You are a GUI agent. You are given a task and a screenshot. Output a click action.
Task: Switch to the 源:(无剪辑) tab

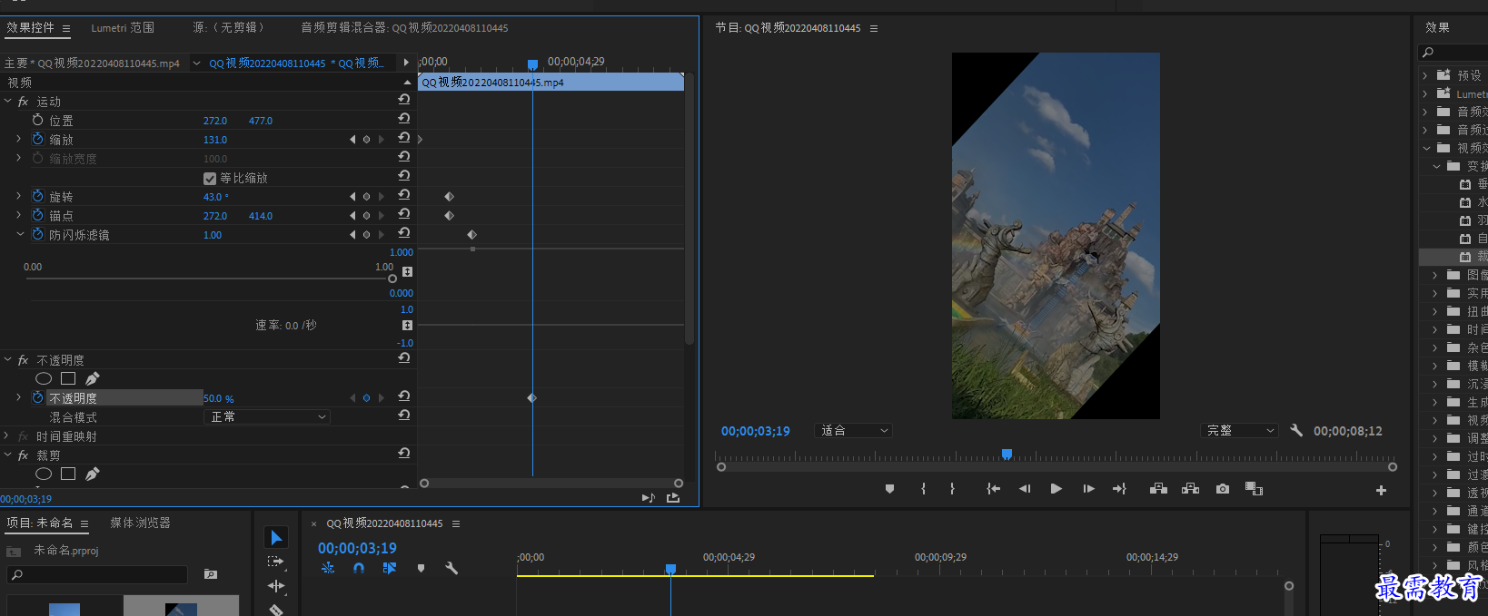coord(229,28)
